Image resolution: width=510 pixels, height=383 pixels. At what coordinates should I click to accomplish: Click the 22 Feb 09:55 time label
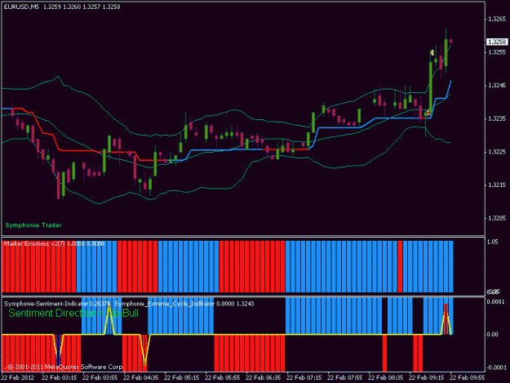[468, 377]
